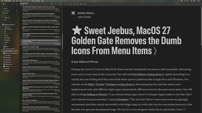Refresh all feeds with the refresh icon
Image resolution: width=202 pixels, height=113 pixels.
click(x=13, y=4)
